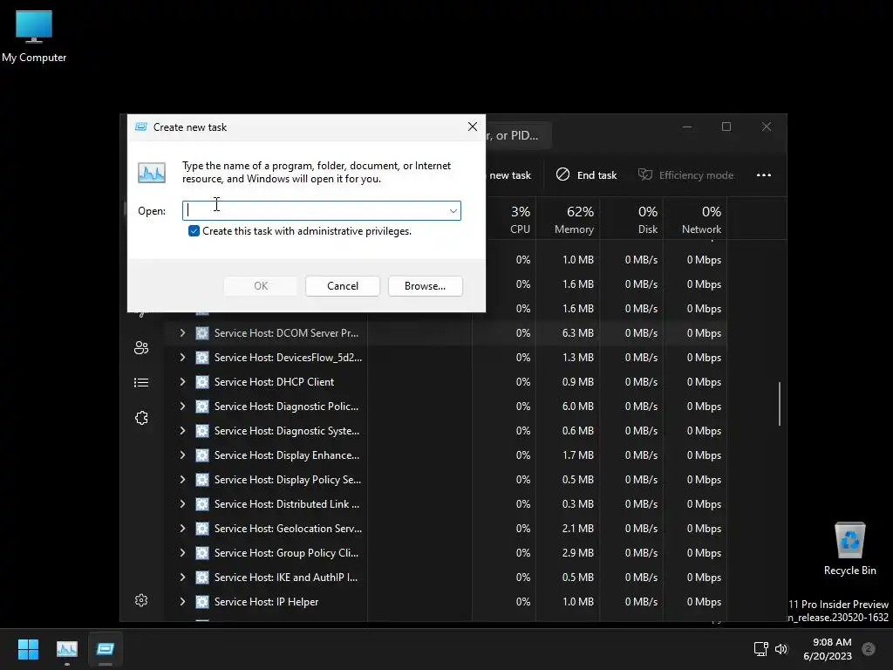Viewport: 893px width, 670px height.
Task: Sort by Disk column header
Action: (x=631, y=219)
